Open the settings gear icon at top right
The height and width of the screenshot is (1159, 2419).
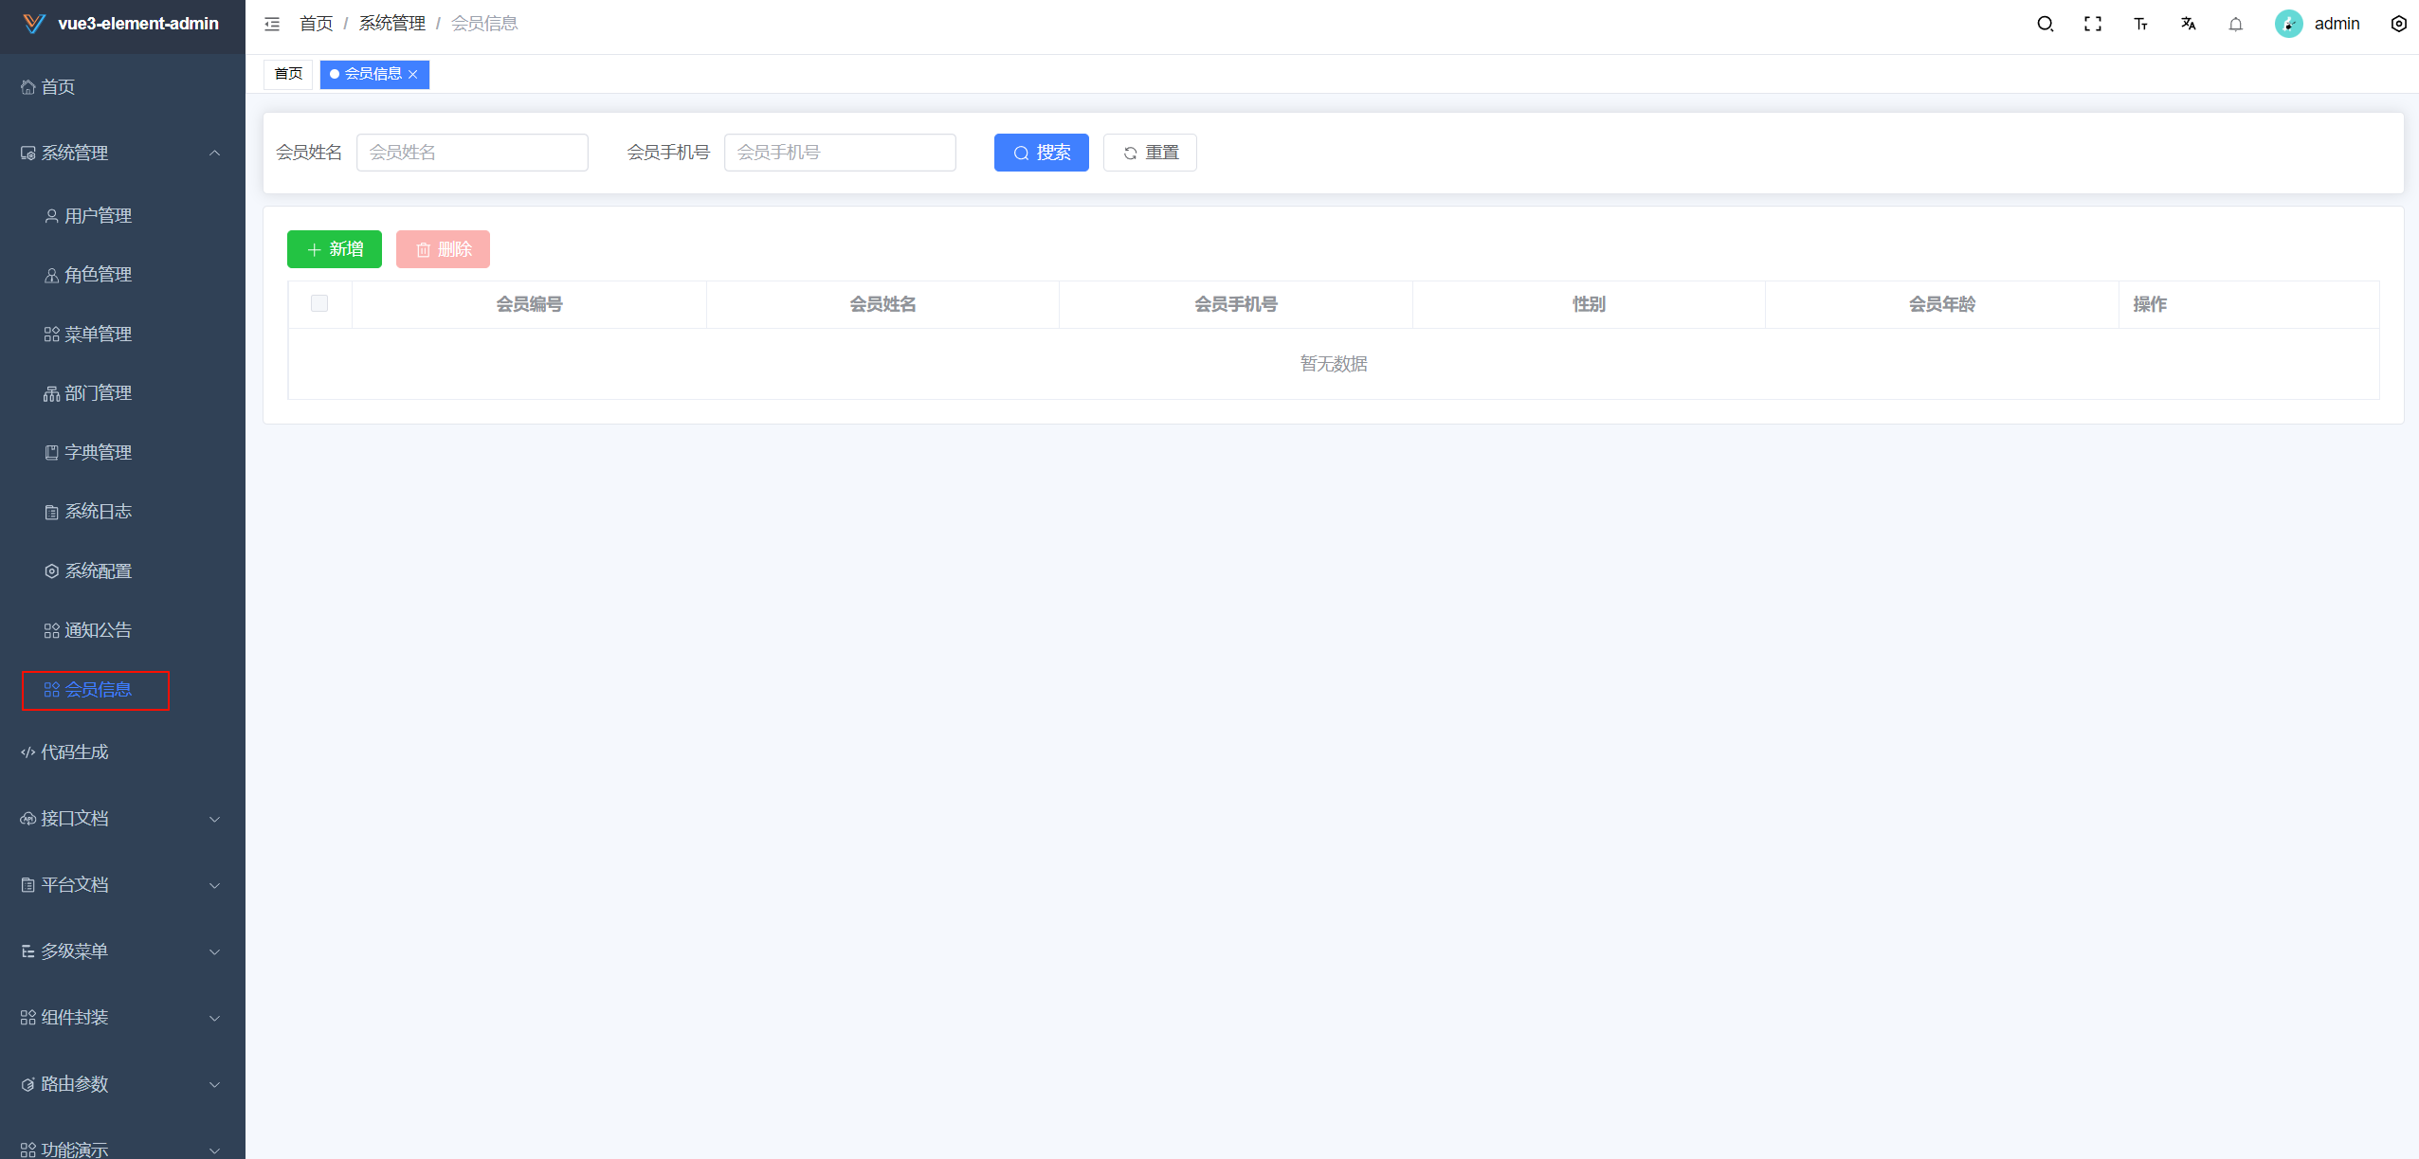point(2398,24)
